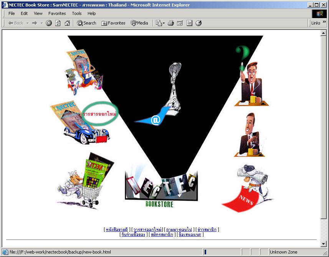Click the 'หนังสือขายดี' link at bottom
The height and width of the screenshot is (257, 329).
(x=116, y=229)
